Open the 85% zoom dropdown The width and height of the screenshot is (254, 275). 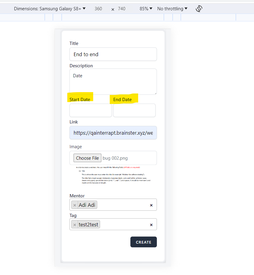(x=146, y=9)
